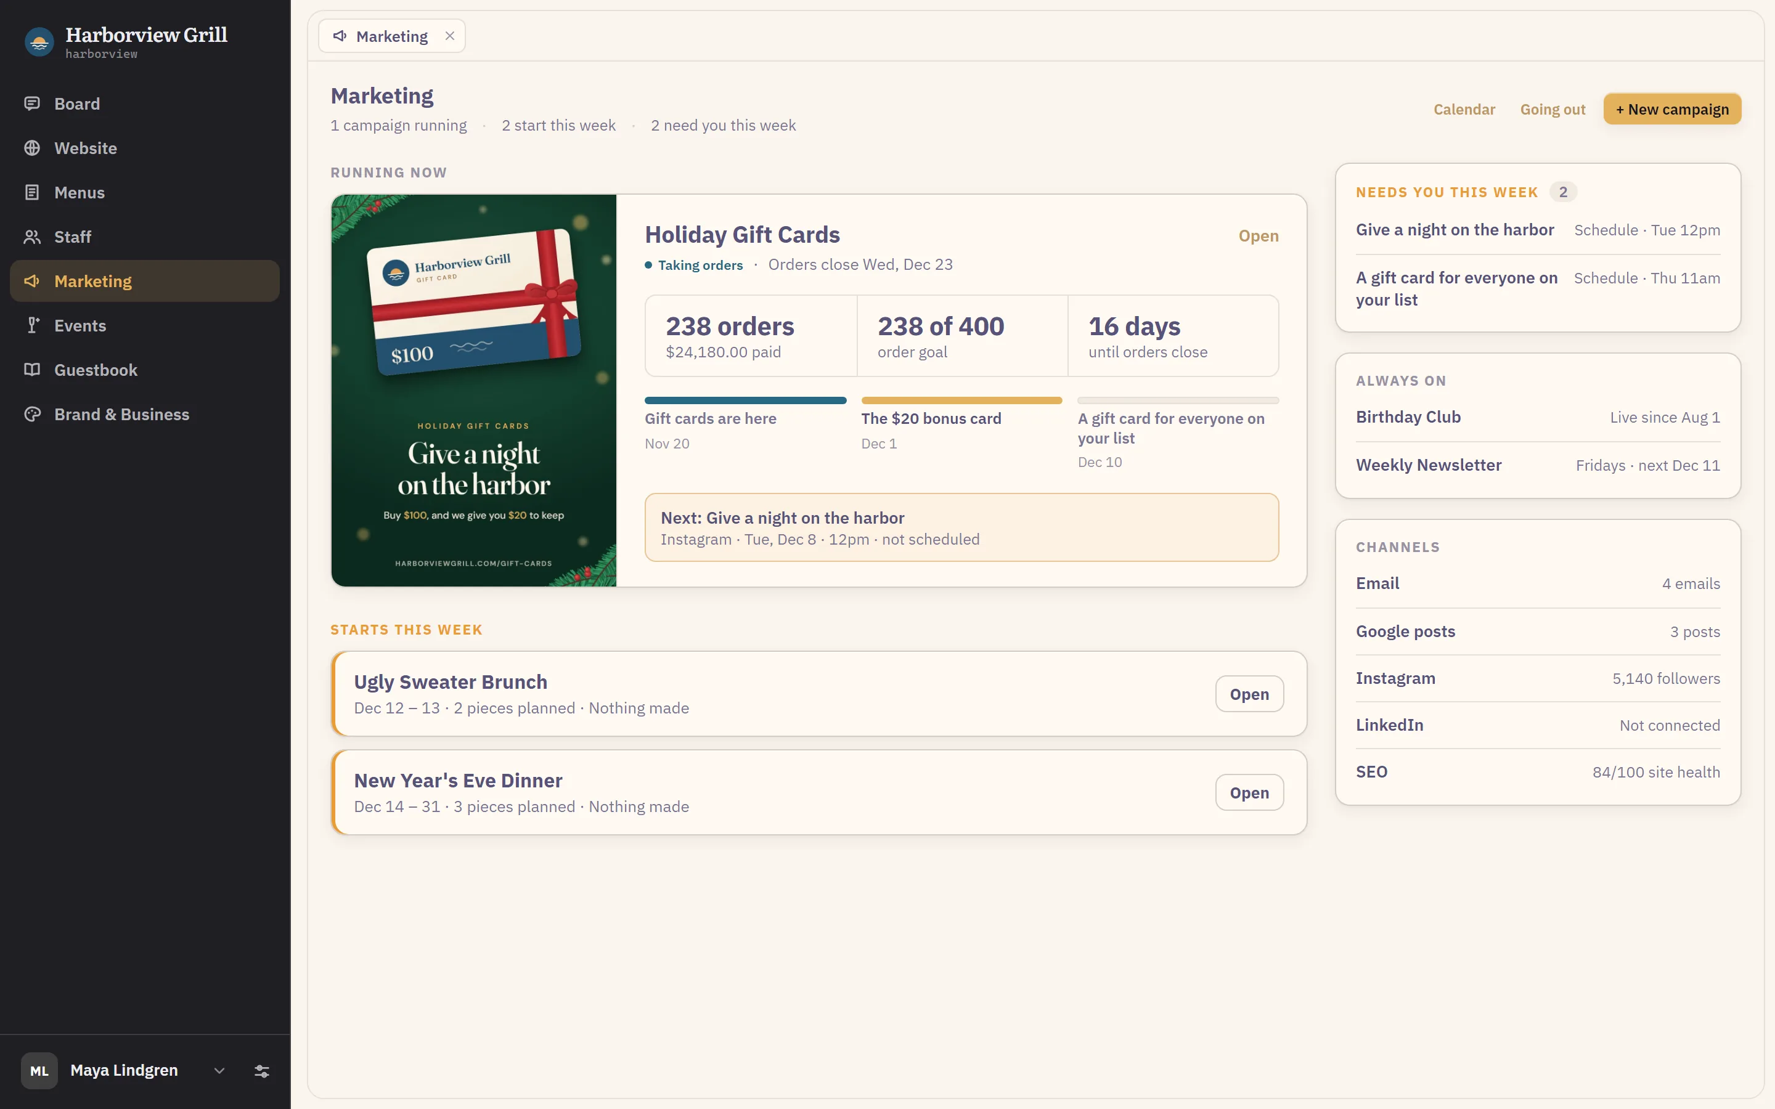The width and height of the screenshot is (1775, 1109).
Task: Click the holiday gift card poster thumbnail
Action: coord(474,390)
